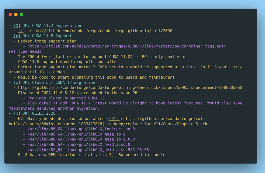Uncheck the Close out CUDA 12 migration checkbox
This screenshot has width=265, height=173.
17,82
